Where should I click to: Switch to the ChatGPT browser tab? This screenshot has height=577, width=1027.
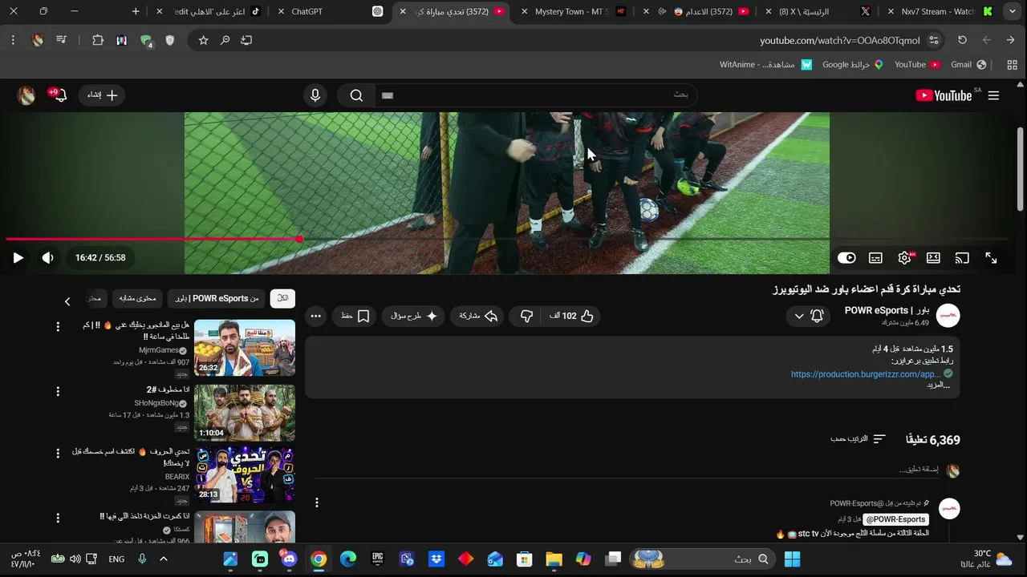point(329,11)
